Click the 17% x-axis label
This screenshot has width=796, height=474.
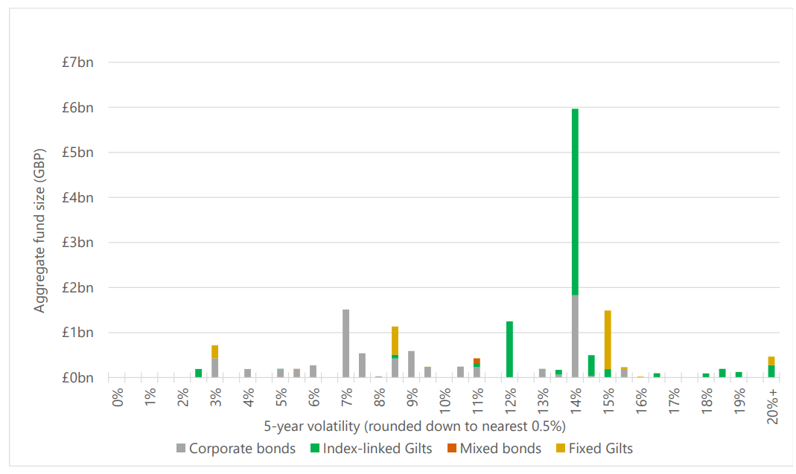[x=674, y=401]
